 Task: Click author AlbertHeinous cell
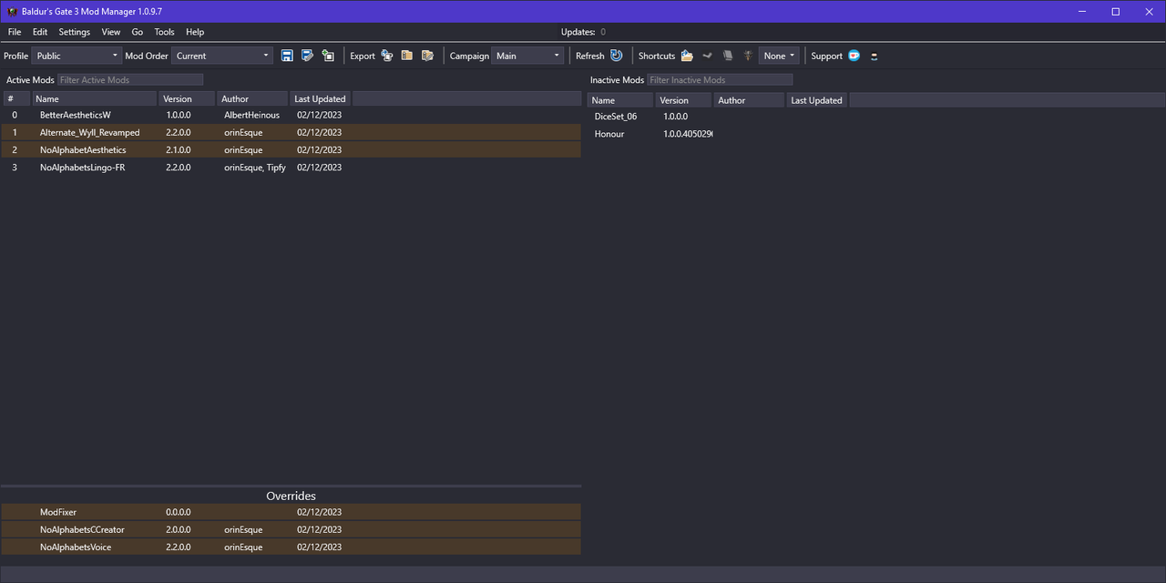point(251,116)
